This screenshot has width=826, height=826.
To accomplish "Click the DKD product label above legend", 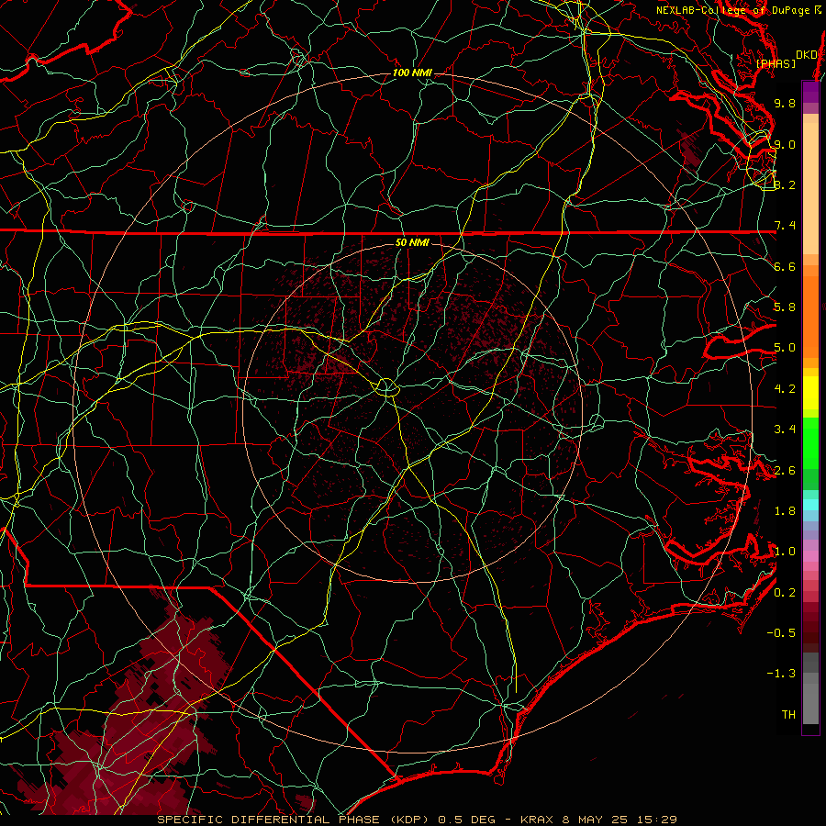I will 807,55.
